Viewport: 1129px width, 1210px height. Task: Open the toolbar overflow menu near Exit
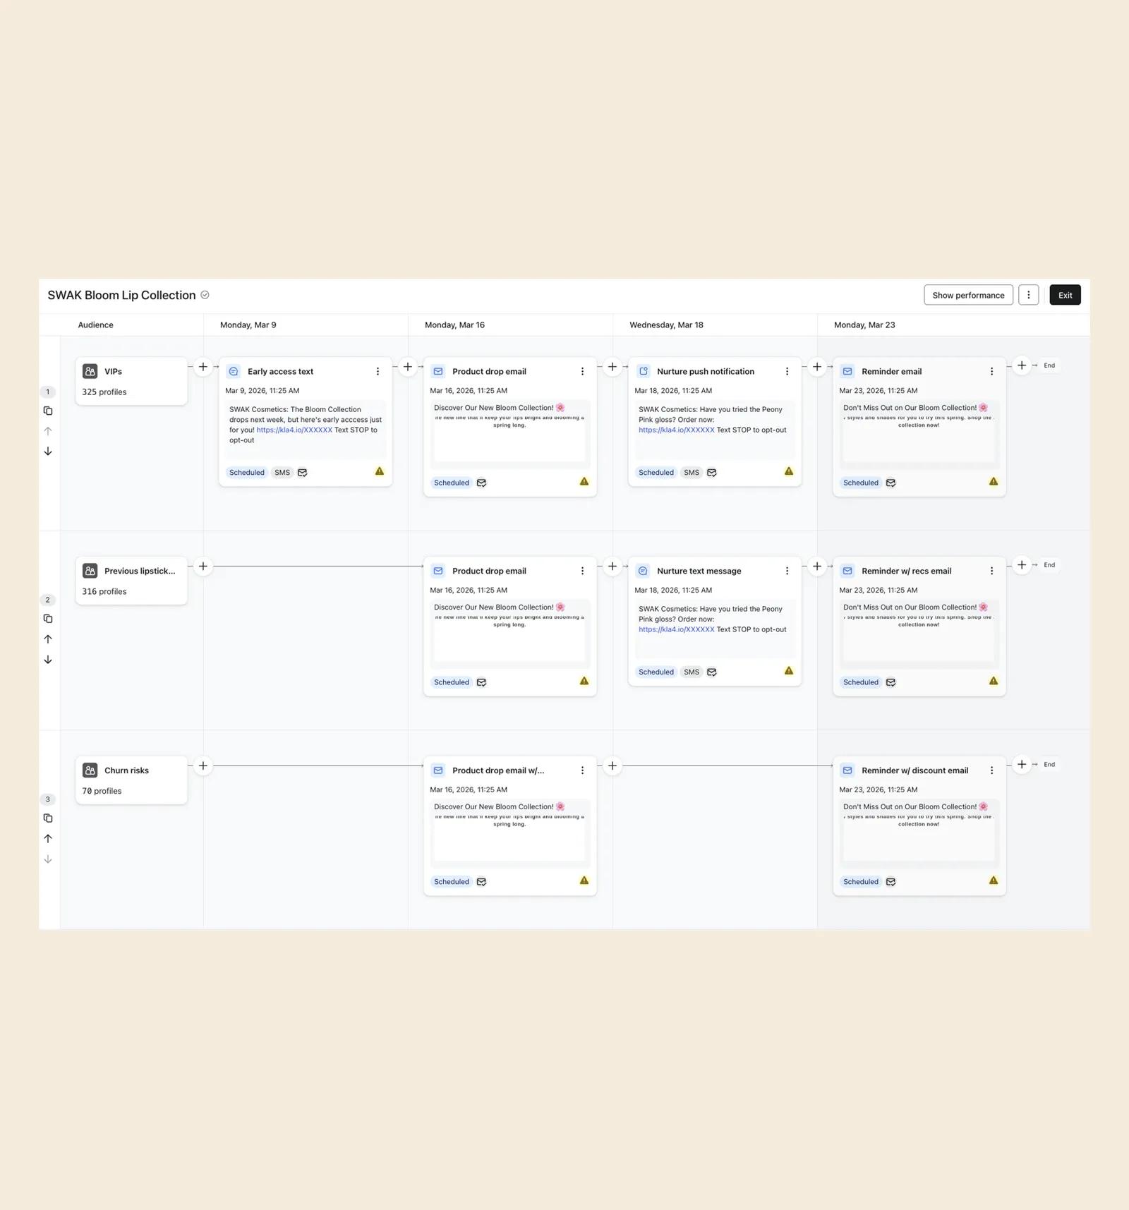(x=1029, y=295)
